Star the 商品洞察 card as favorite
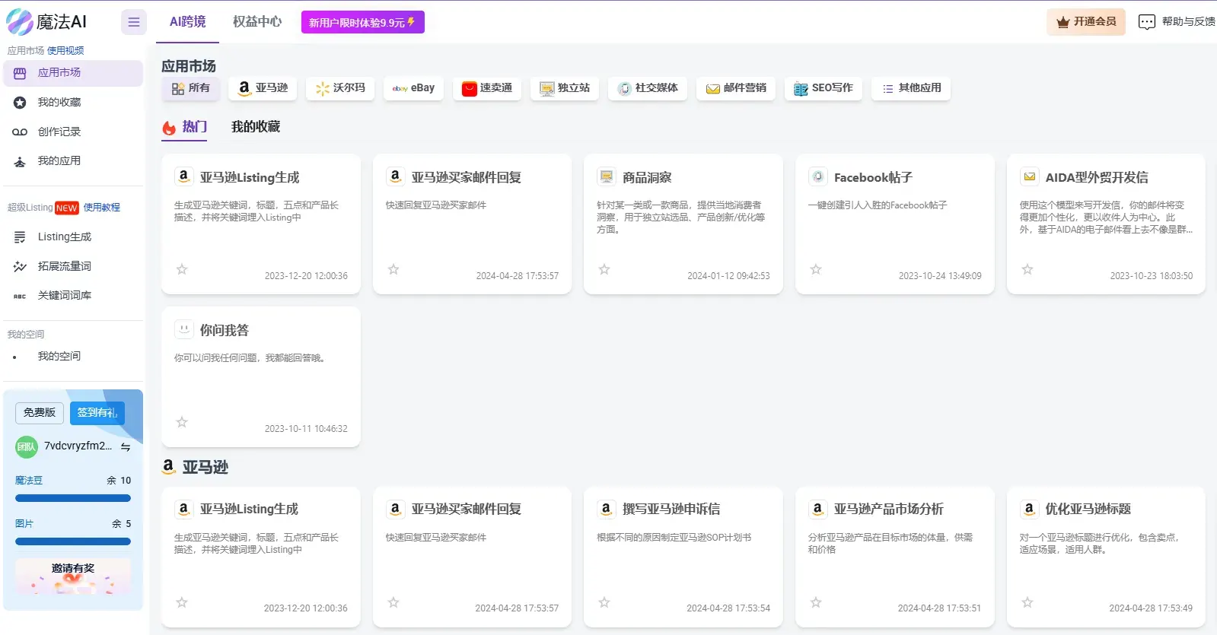The height and width of the screenshot is (635, 1217). click(x=604, y=269)
